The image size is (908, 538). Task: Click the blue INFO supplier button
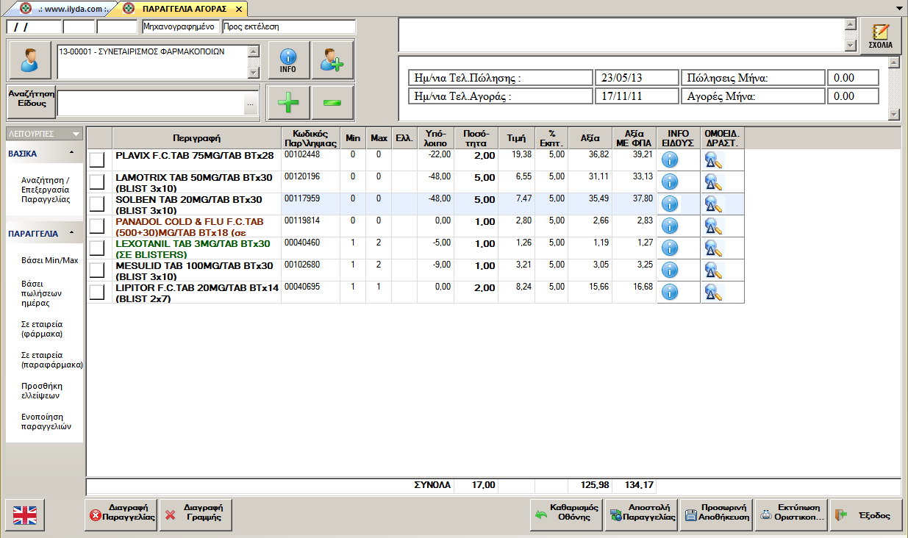tap(288, 60)
